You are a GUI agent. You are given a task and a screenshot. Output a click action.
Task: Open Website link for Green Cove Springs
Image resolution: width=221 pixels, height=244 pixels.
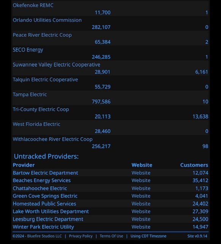(x=141, y=196)
